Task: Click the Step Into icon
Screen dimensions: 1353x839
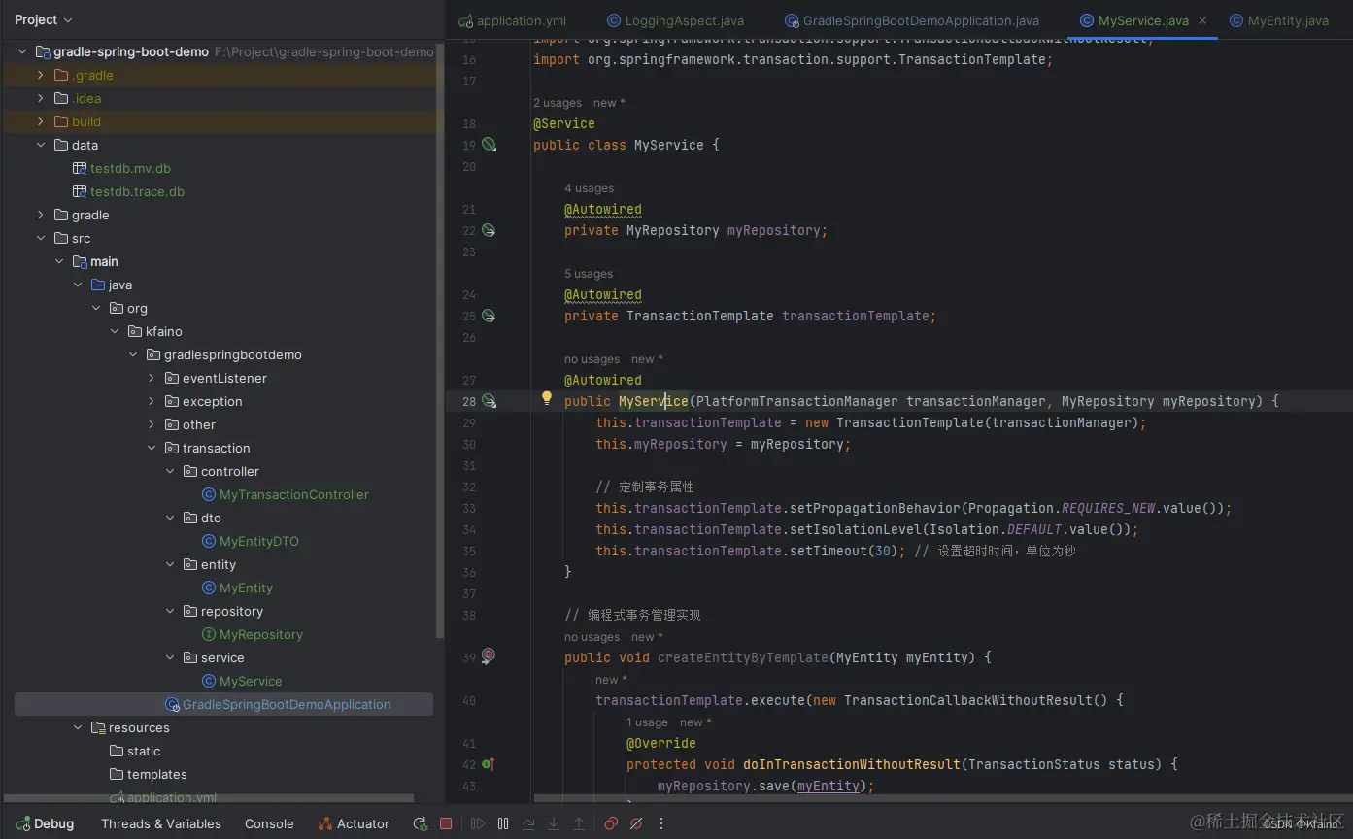Action: pos(554,823)
